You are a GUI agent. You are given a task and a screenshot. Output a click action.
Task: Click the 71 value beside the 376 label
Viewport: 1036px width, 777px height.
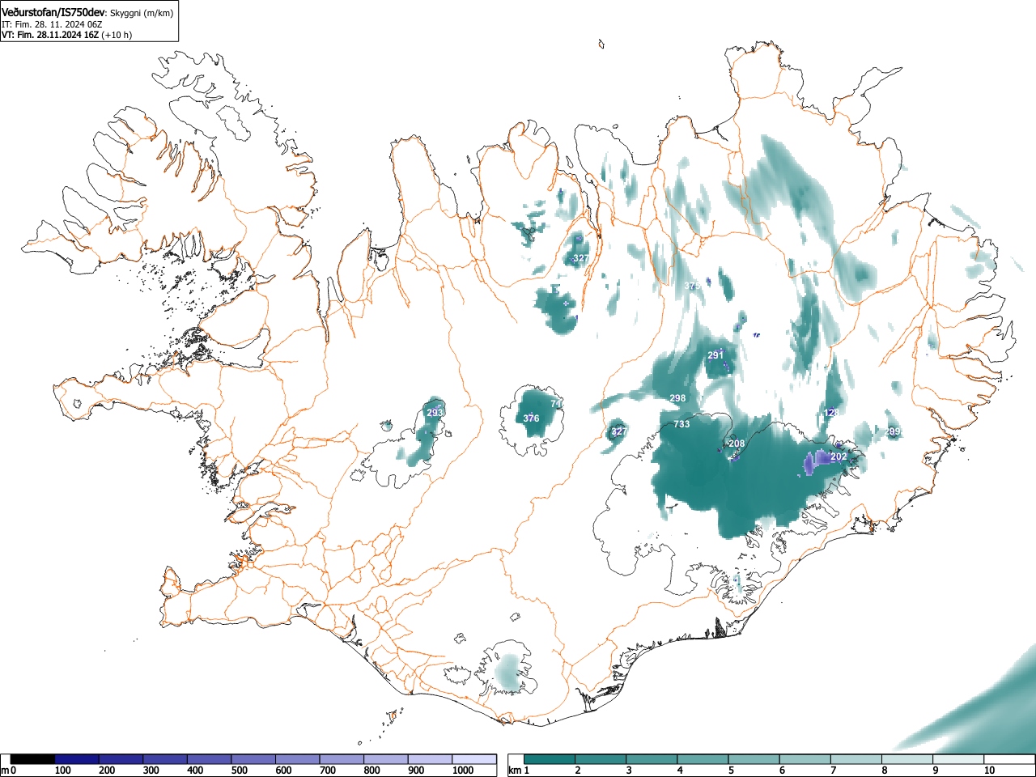pos(556,404)
